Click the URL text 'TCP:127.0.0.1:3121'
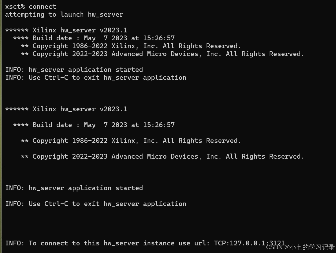This screenshot has height=253, width=336. point(250,243)
